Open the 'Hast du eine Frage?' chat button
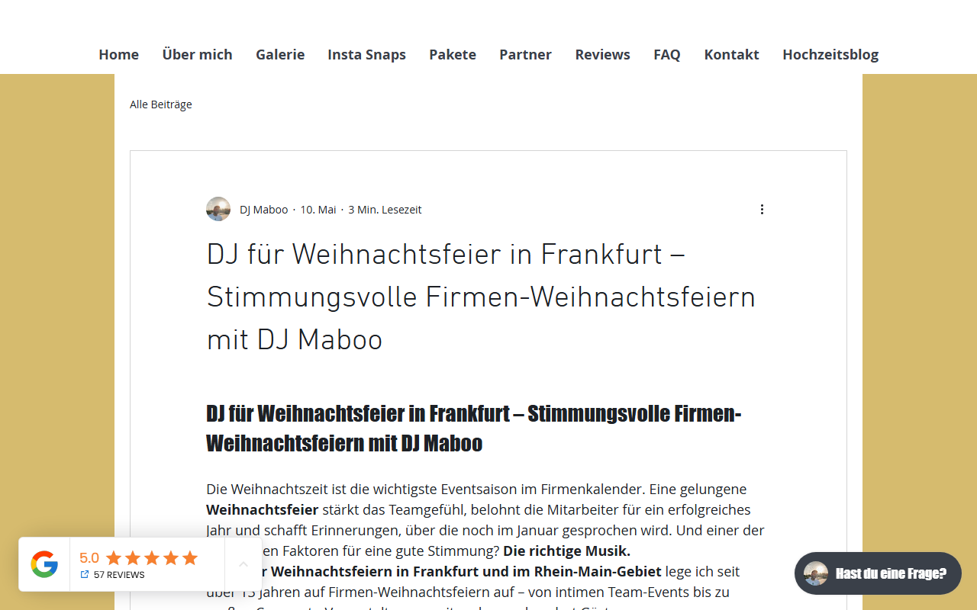977x610 pixels. pos(878,573)
